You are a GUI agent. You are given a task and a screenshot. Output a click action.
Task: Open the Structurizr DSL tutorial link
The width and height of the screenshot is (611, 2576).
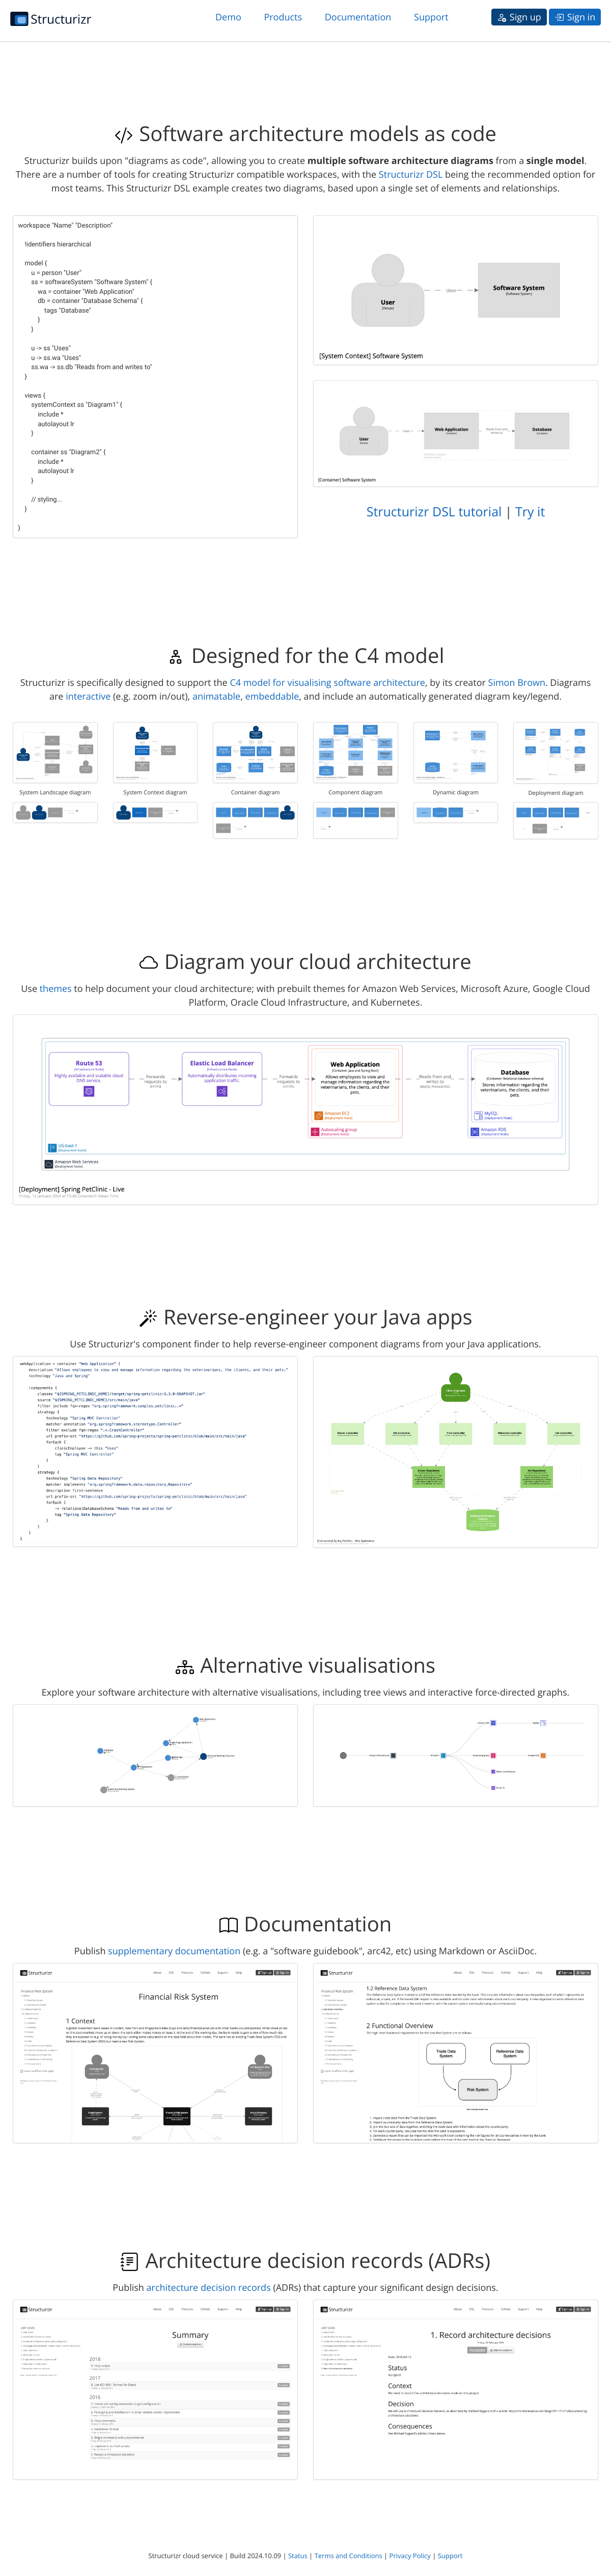pyautogui.click(x=434, y=511)
